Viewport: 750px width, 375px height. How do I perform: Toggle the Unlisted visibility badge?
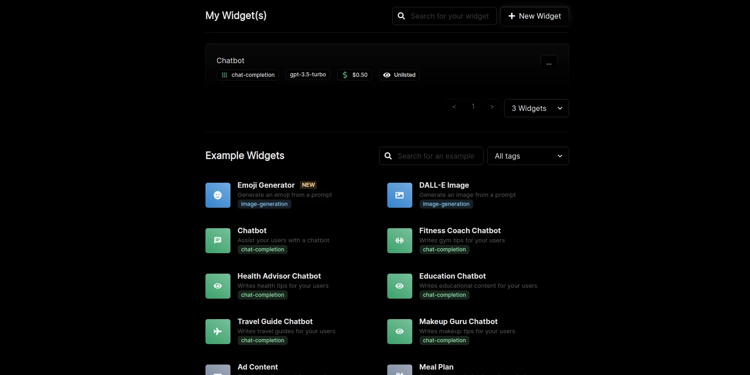coord(399,75)
